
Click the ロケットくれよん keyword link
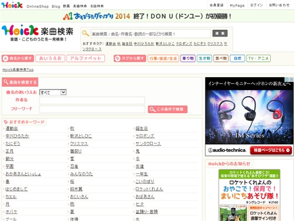[x=149, y=189]
